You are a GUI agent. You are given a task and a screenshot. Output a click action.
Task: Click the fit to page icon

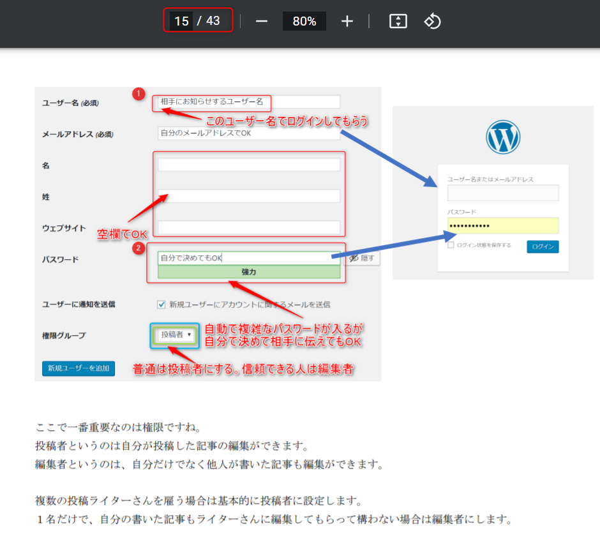(x=398, y=21)
